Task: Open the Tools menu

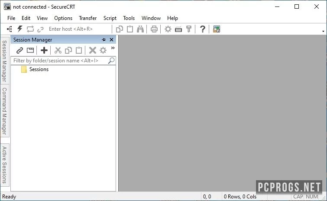Action: click(129, 18)
